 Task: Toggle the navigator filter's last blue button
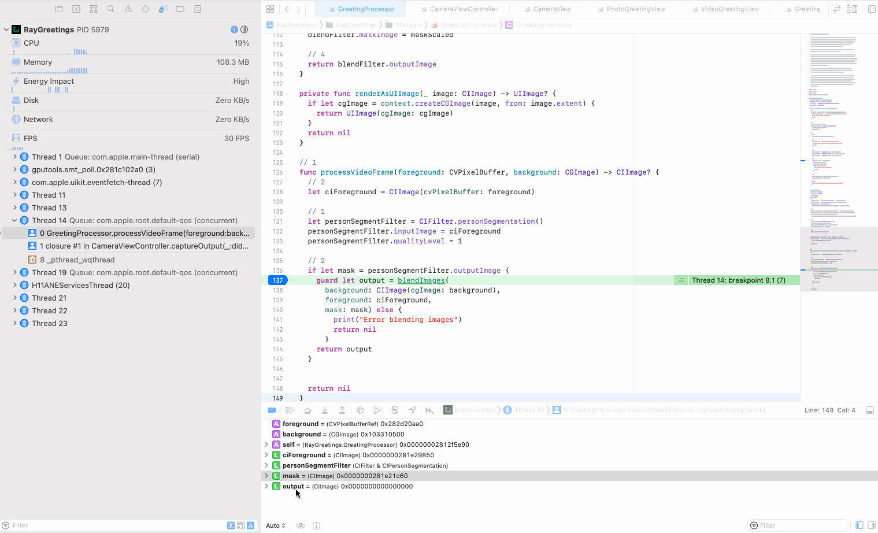pos(250,525)
